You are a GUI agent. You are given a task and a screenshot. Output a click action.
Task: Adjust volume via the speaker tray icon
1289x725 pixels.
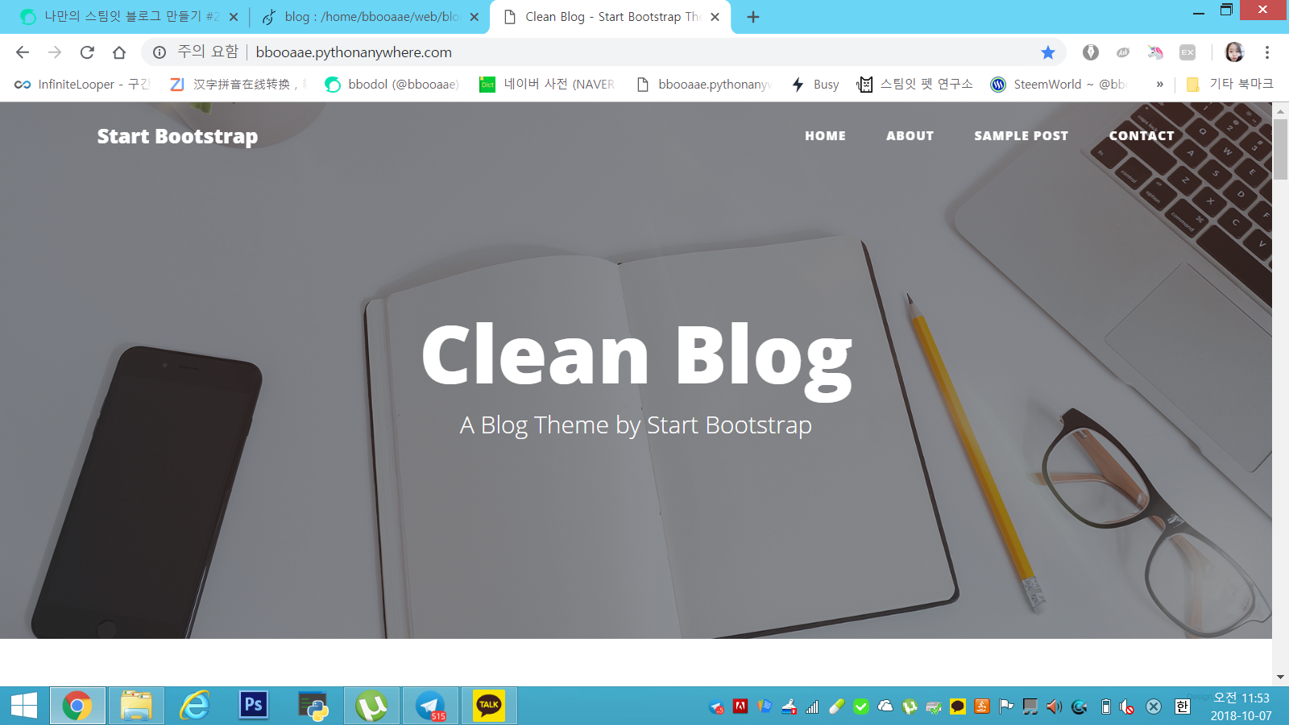point(1055,706)
